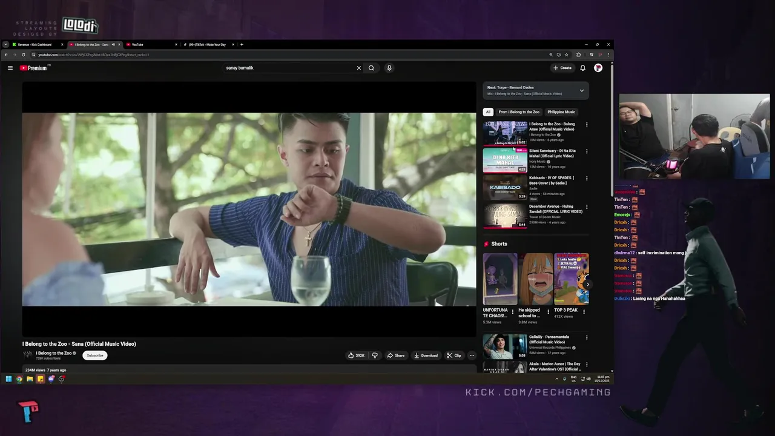The height and width of the screenshot is (436, 775).
Task: Open options menu for Balang Araw video
Action: [x=586, y=125]
